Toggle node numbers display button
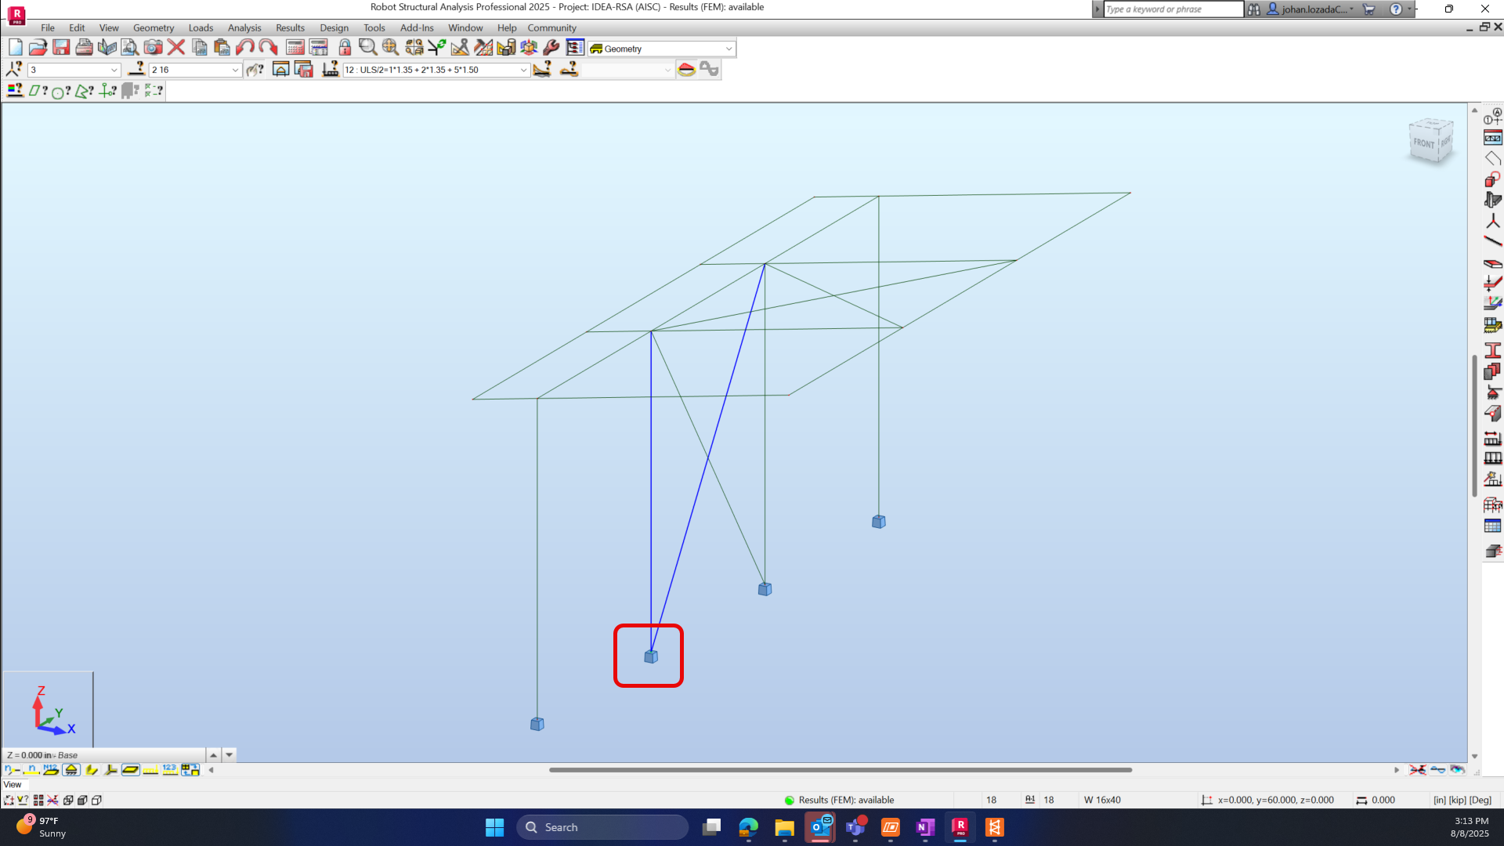 (12, 770)
